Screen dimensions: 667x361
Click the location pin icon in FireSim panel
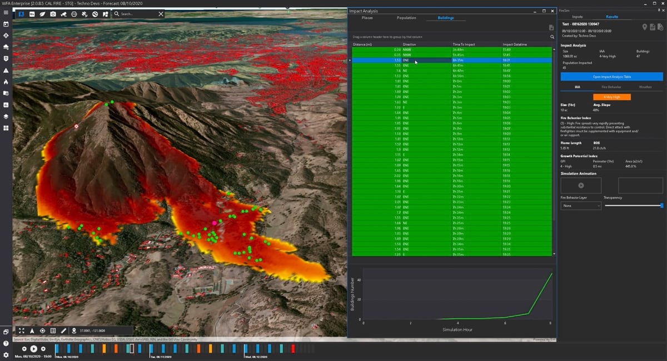645,27
